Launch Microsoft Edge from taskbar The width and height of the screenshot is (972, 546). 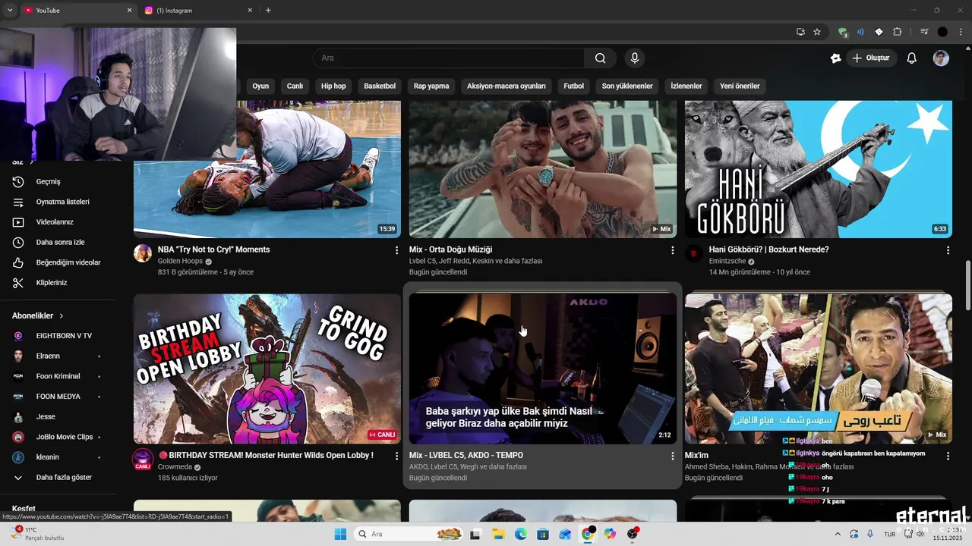(x=520, y=534)
